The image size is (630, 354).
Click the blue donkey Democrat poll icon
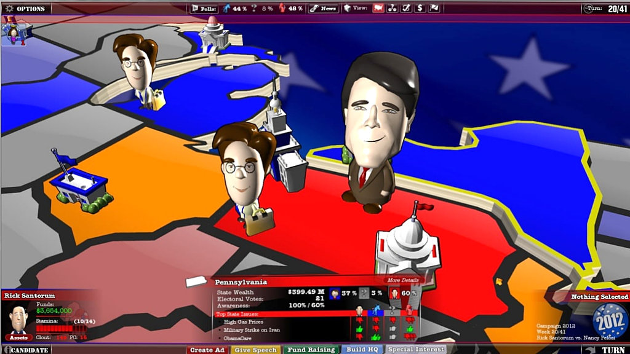click(227, 8)
